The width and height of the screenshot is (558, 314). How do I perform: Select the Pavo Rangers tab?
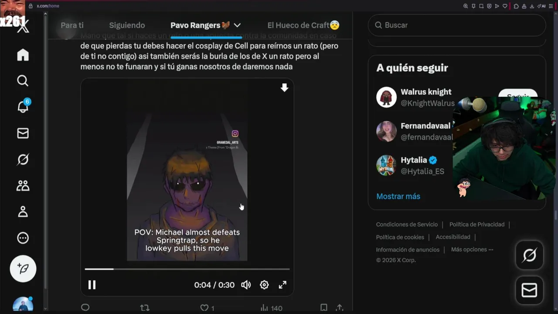[x=200, y=25]
